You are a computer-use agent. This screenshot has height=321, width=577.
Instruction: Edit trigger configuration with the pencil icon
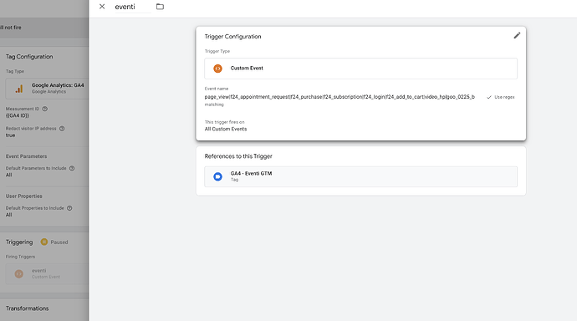pos(517,36)
